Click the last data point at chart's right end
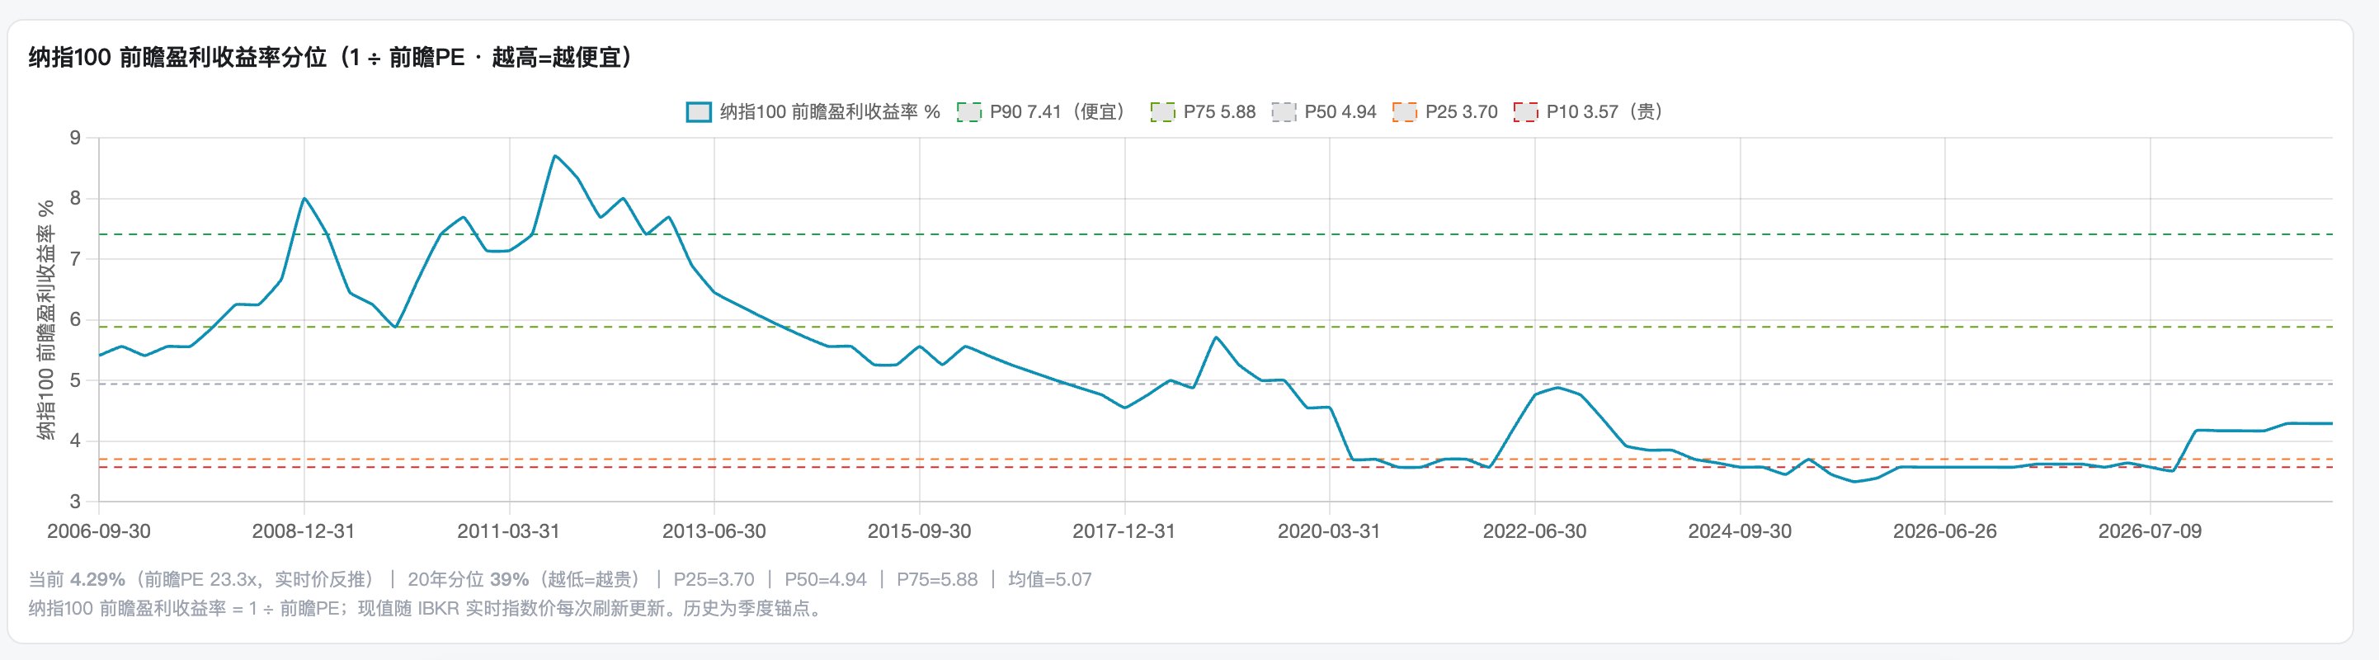Image resolution: width=2379 pixels, height=660 pixels. point(2332,424)
